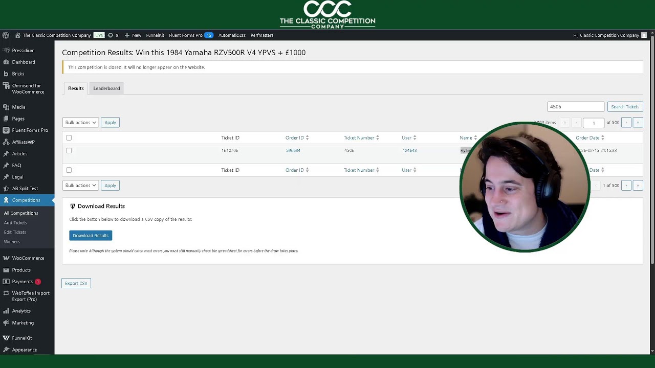Viewport: 655px width, 368px height.
Task: Click the Media icon in the sidebar
Action: click(x=6, y=107)
